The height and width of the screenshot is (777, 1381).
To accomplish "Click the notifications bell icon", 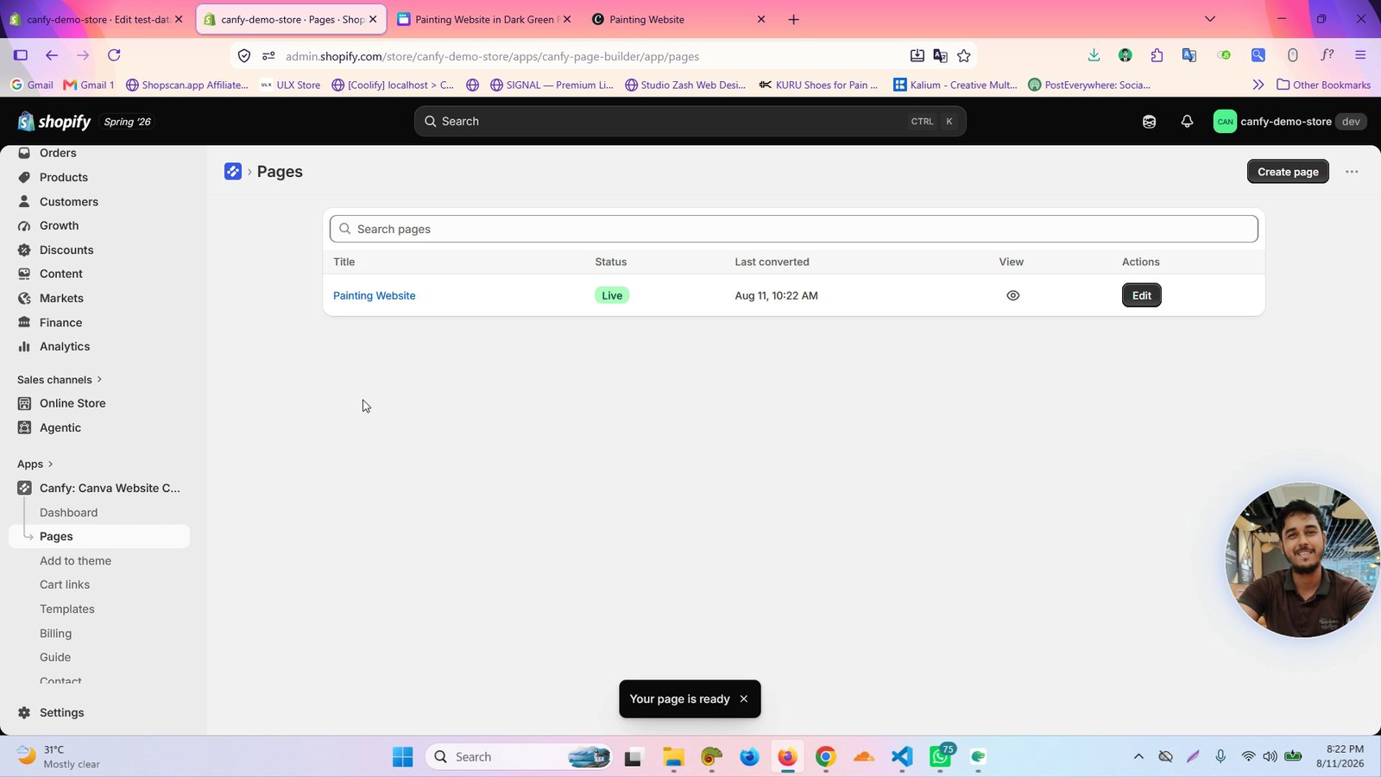I will (x=1187, y=122).
